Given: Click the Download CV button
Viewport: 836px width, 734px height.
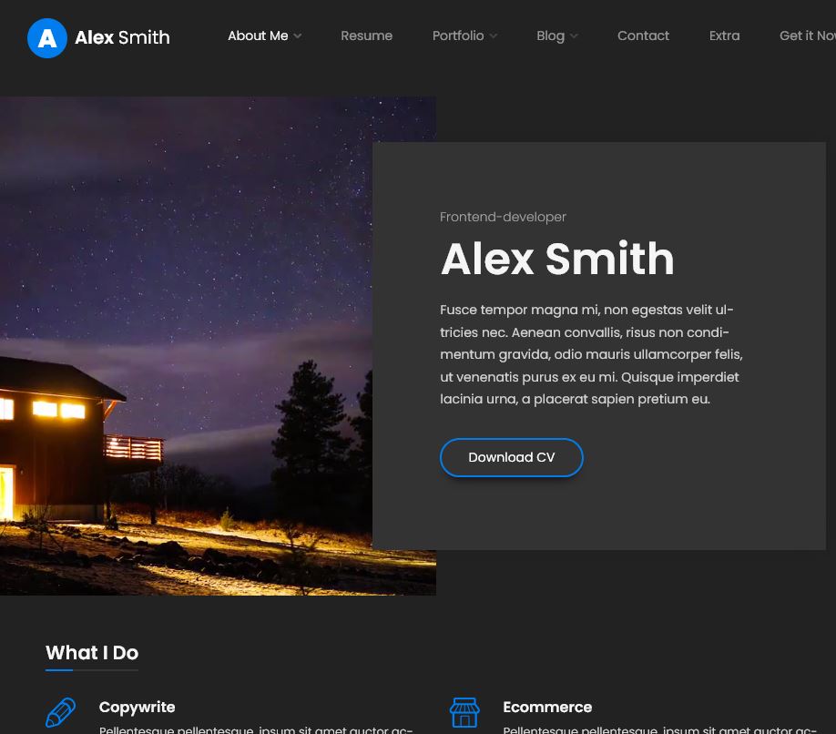Looking at the screenshot, I should pos(511,457).
